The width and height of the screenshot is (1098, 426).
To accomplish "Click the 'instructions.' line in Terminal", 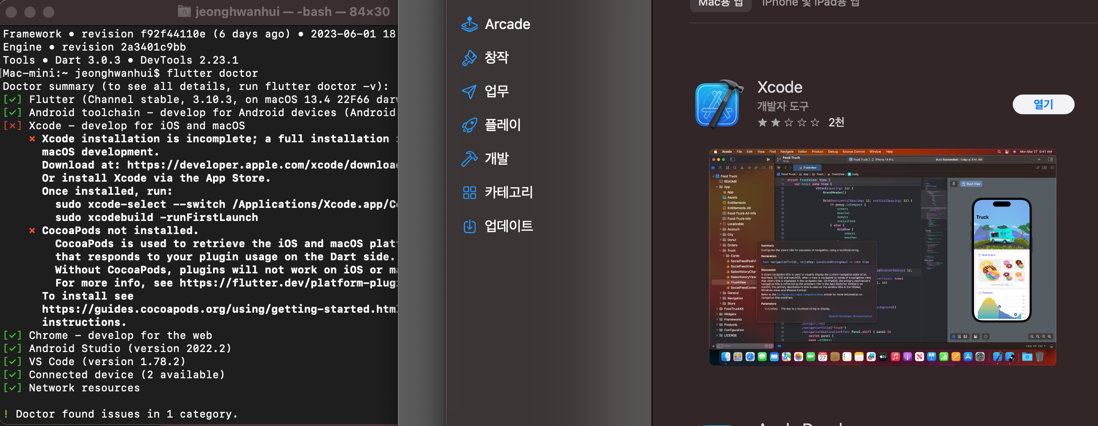I will [x=84, y=323].
